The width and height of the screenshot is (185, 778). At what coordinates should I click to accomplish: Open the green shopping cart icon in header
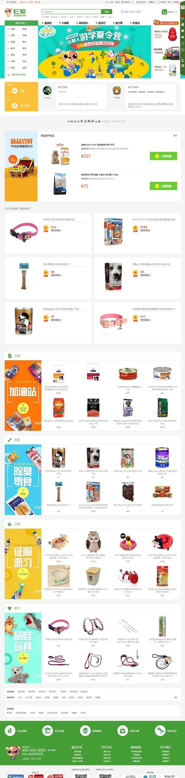pyautogui.click(x=164, y=12)
